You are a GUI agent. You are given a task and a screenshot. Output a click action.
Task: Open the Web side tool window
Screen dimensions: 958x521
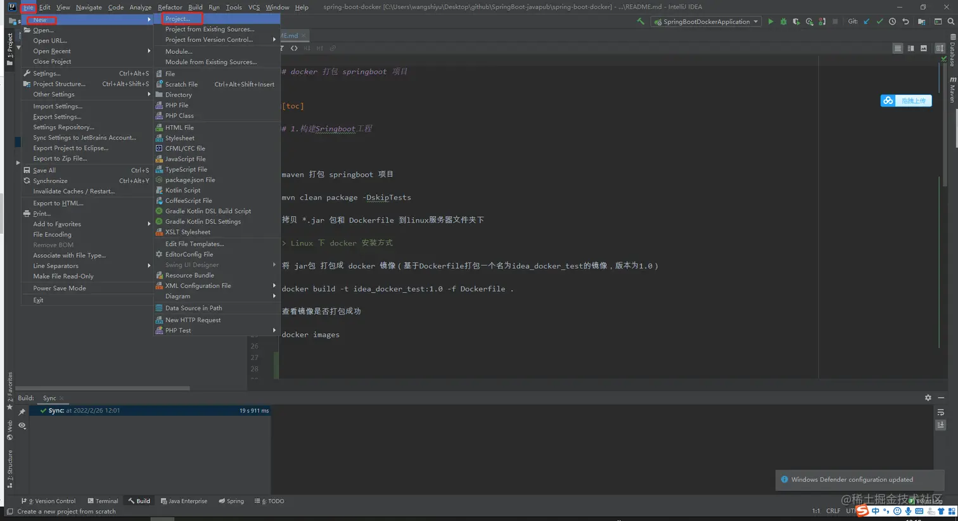click(x=10, y=430)
